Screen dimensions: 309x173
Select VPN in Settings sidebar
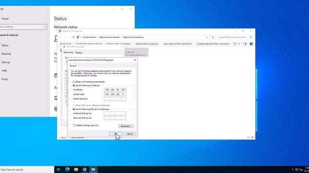point(4,71)
